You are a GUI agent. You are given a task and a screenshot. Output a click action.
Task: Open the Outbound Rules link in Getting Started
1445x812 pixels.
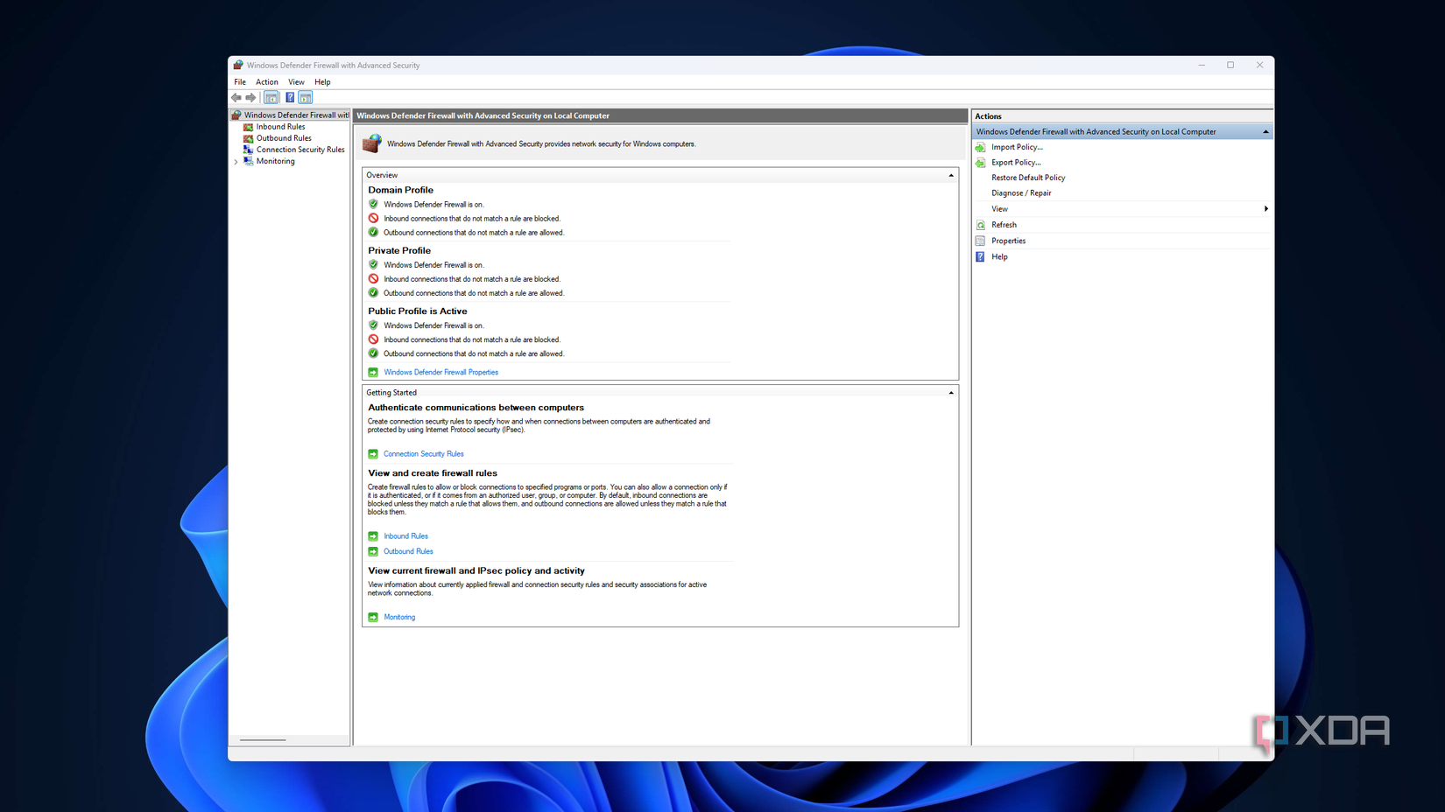[x=408, y=551]
